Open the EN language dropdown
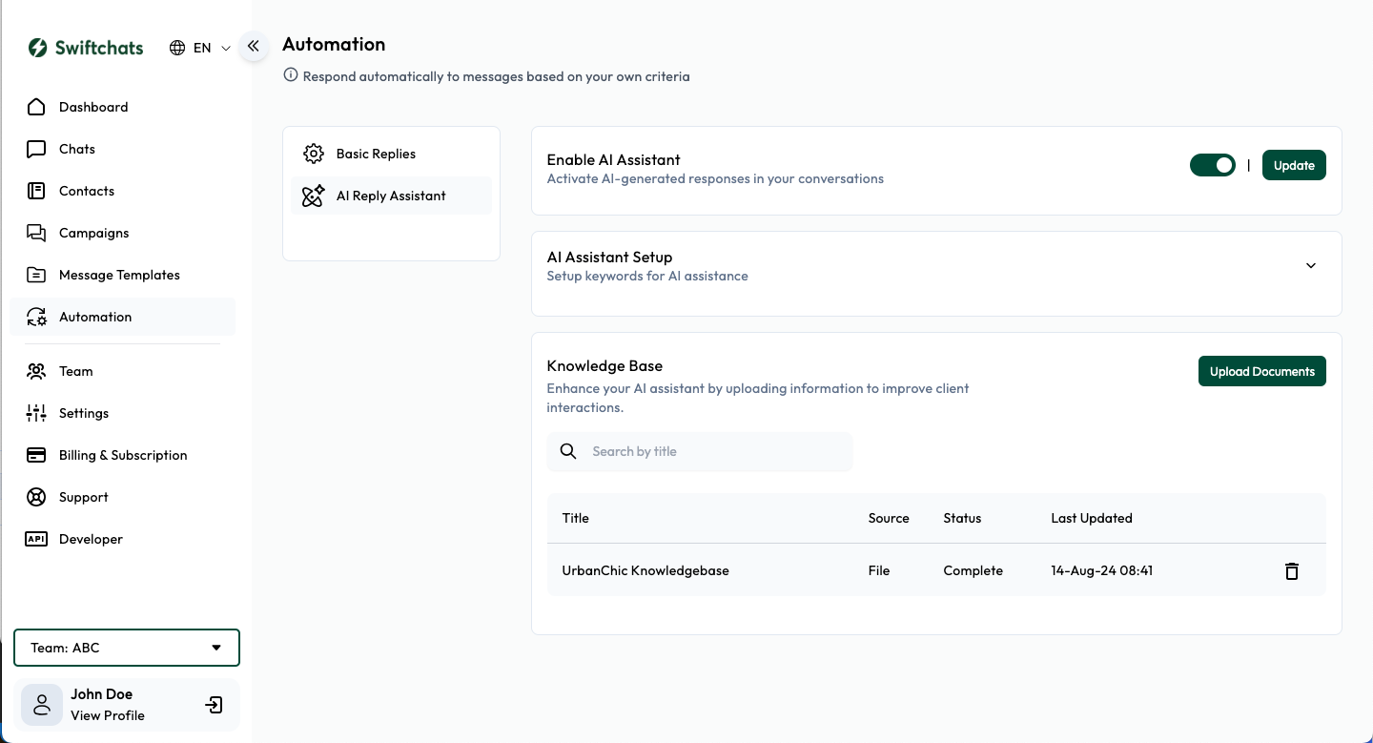This screenshot has width=1373, height=743. 198,47
